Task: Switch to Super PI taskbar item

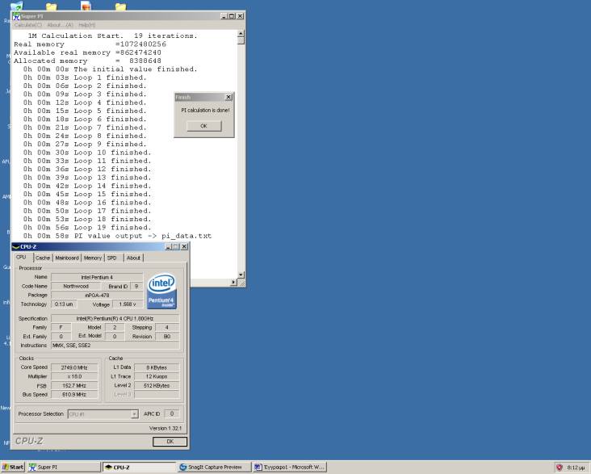Action: pos(64,468)
